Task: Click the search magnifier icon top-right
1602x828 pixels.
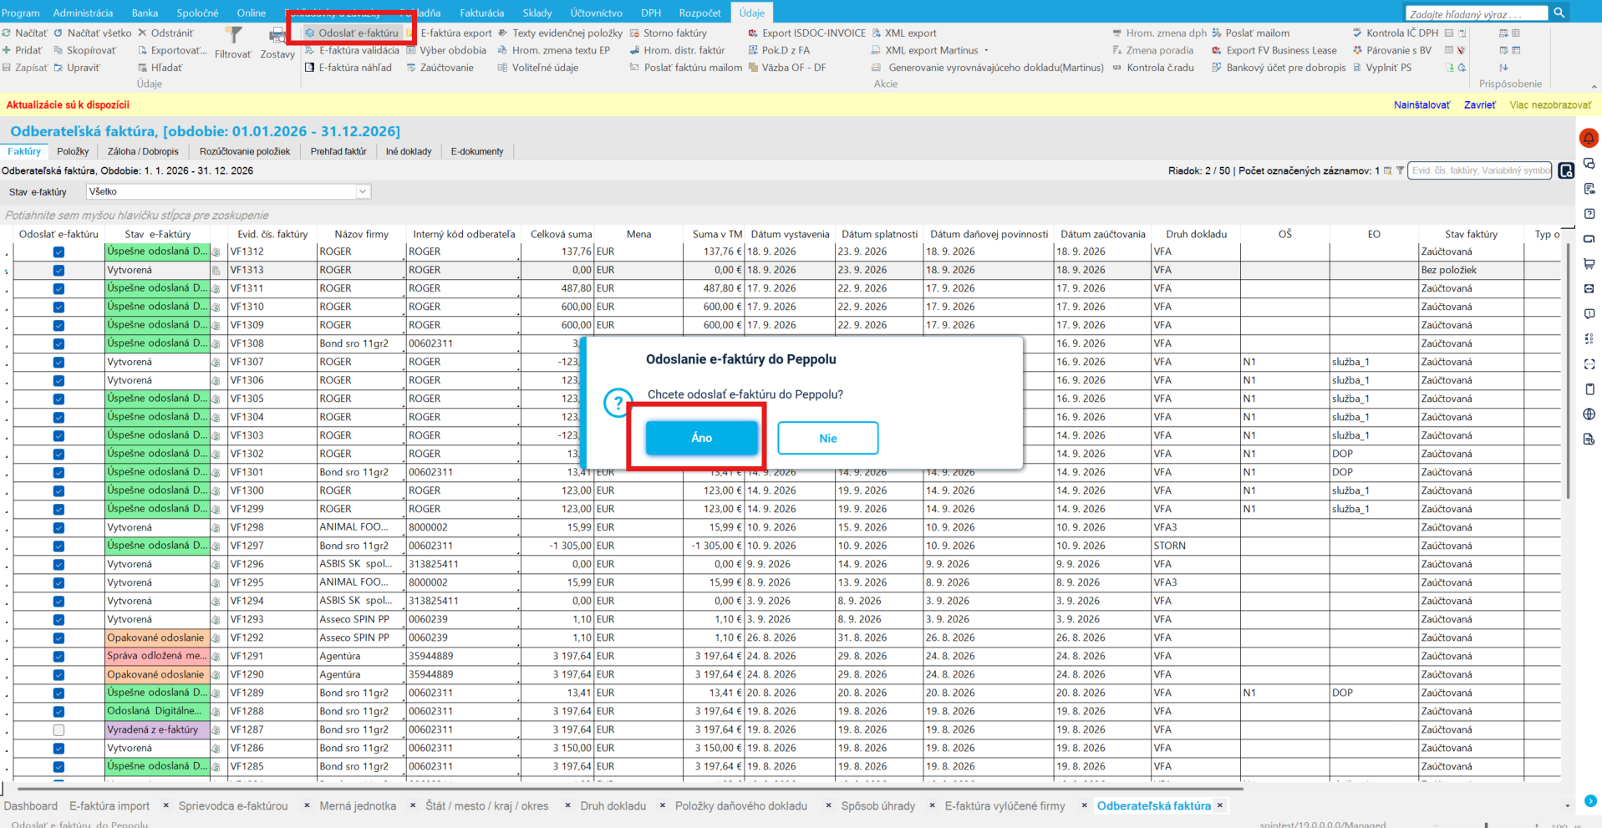Action: pyautogui.click(x=1559, y=13)
